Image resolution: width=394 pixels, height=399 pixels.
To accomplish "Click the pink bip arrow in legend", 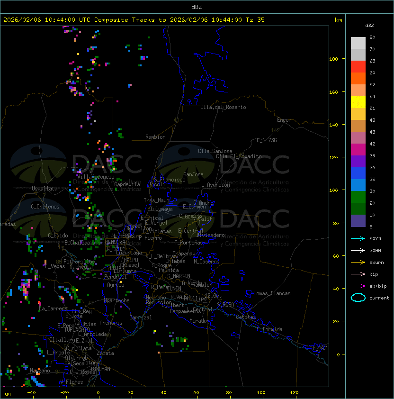I will [x=358, y=274].
